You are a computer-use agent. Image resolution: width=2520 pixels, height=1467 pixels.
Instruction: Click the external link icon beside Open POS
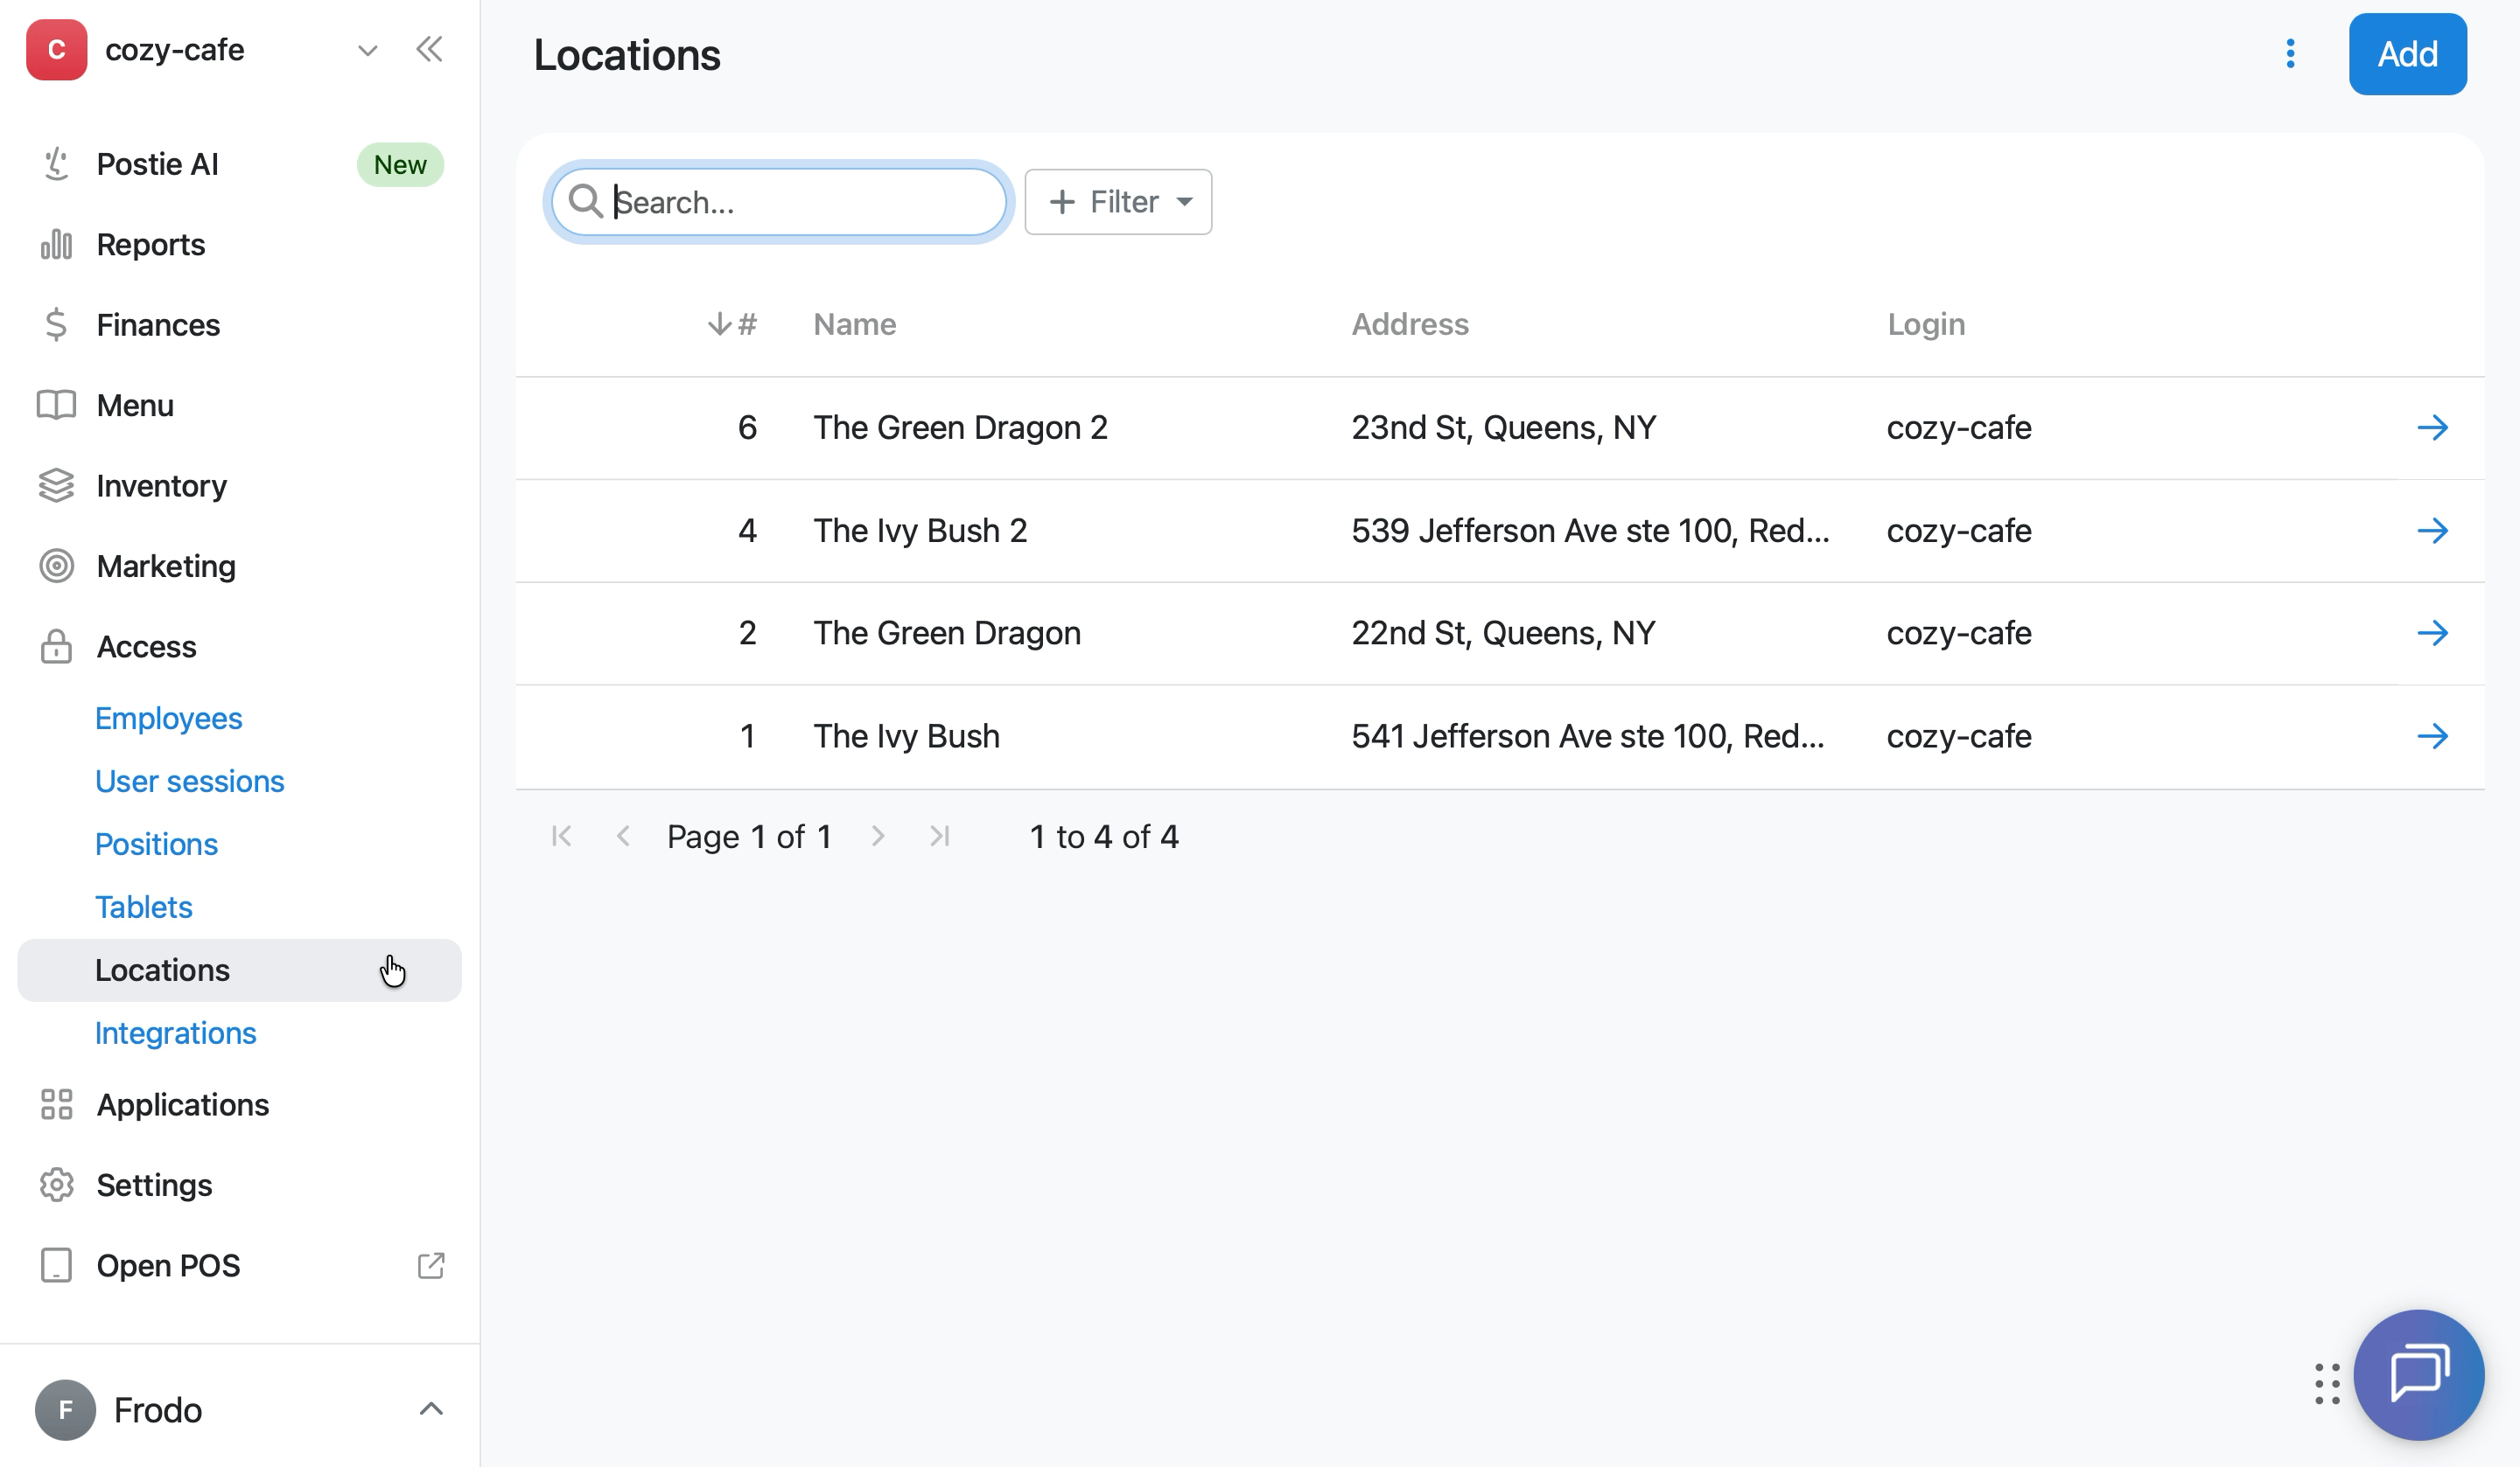click(431, 1266)
